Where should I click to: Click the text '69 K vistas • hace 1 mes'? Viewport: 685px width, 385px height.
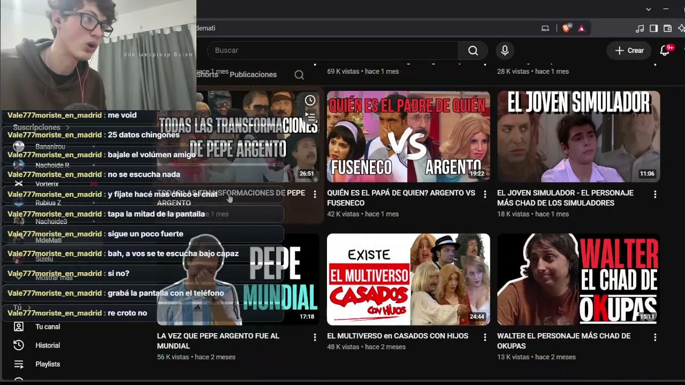pos(363,71)
